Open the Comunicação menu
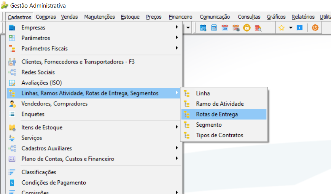The width and height of the screenshot is (331, 194). click(215, 17)
